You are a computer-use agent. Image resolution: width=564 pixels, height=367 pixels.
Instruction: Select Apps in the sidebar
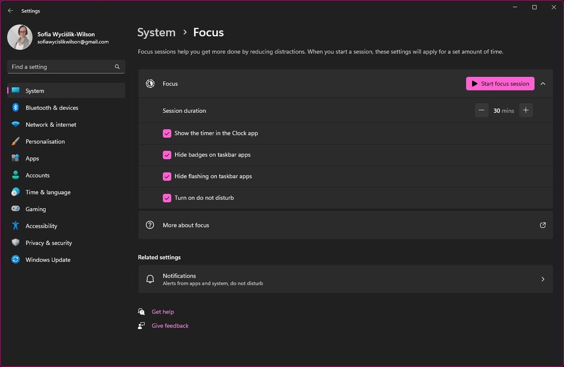32,158
